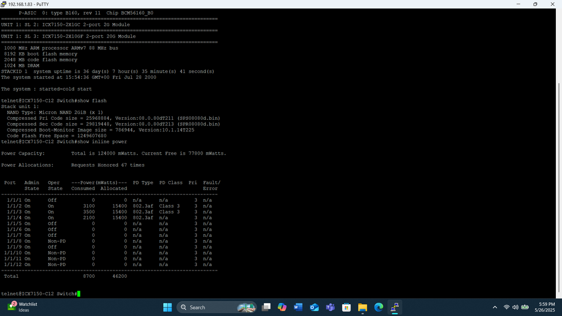Screen dimensions: 562x316
Task: Launch Copilot from the taskbar
Action: click(x=282, y=308)
